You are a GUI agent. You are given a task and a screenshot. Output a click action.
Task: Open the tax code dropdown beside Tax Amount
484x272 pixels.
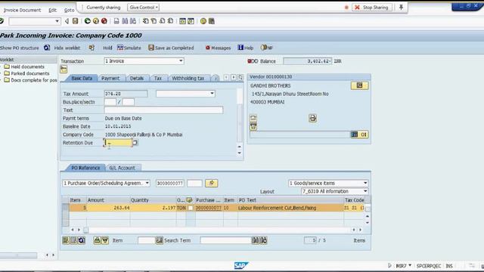coord(212,94)
